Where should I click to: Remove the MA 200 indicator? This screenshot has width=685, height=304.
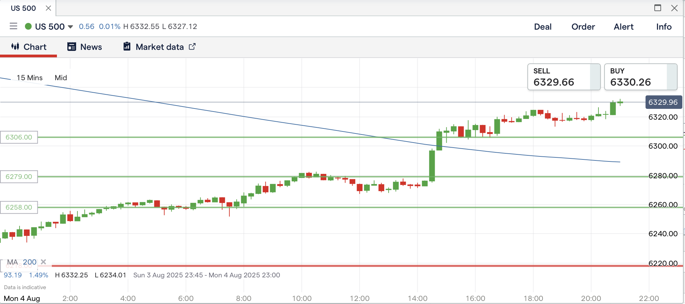click(x=43, y=262)
